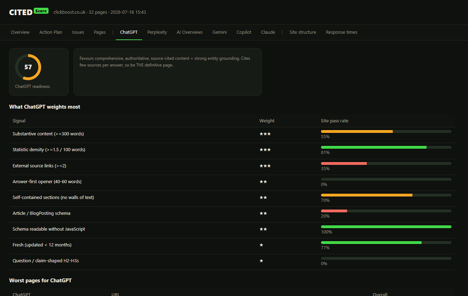Switch to the Issues tab
Viewport: 468px width, 296px height.
78,32
